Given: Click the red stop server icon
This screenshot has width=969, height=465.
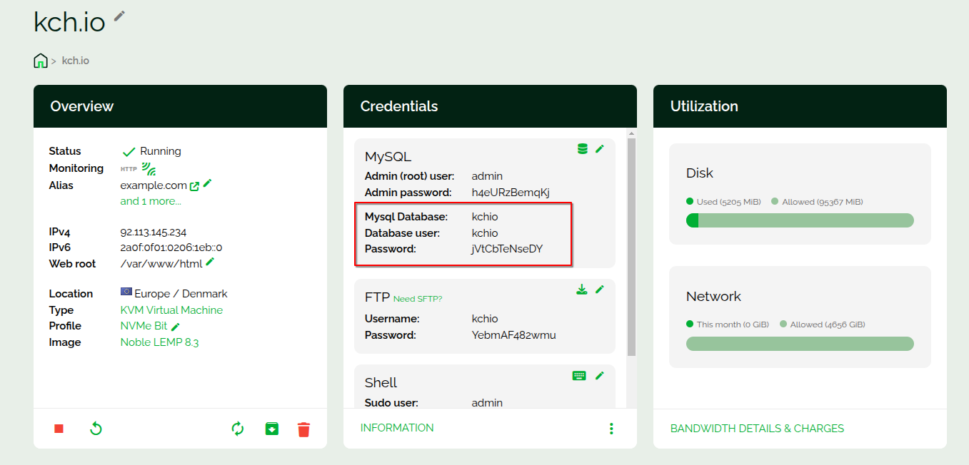Looking at the screenshot, I should (59, 429).
